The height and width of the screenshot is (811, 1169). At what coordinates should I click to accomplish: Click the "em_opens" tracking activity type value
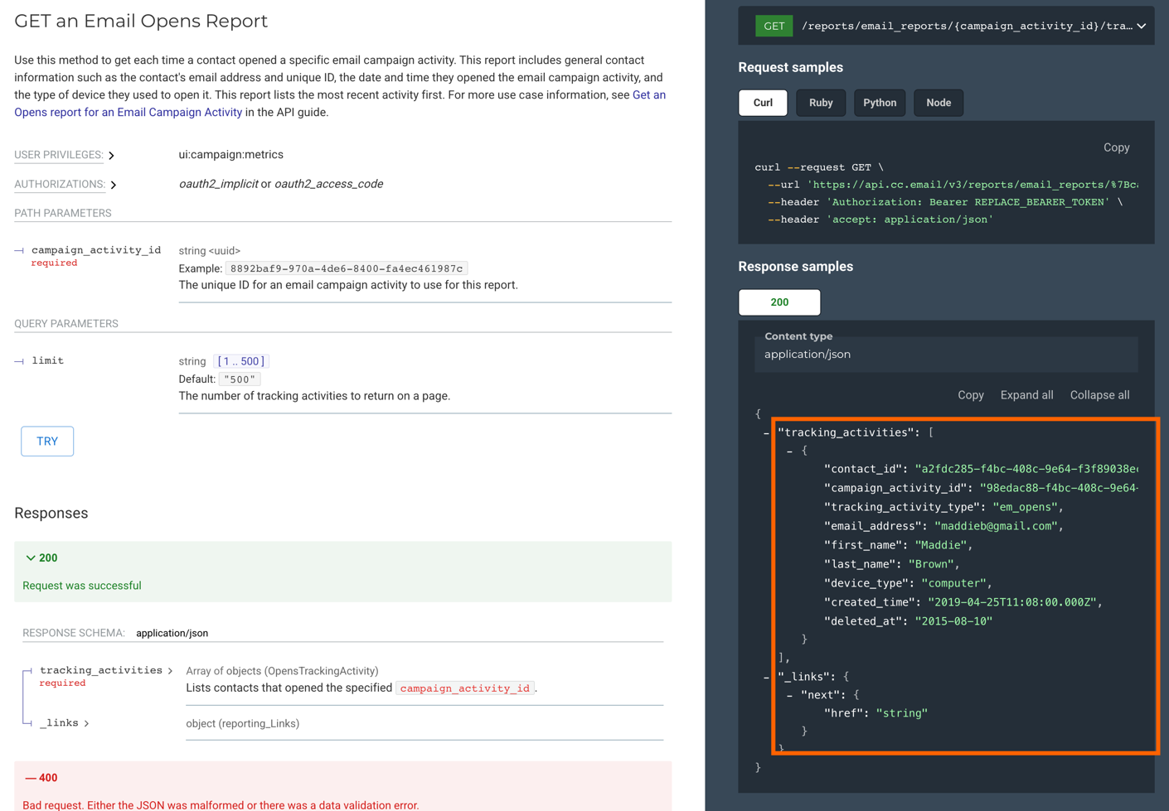[1026, 507]
